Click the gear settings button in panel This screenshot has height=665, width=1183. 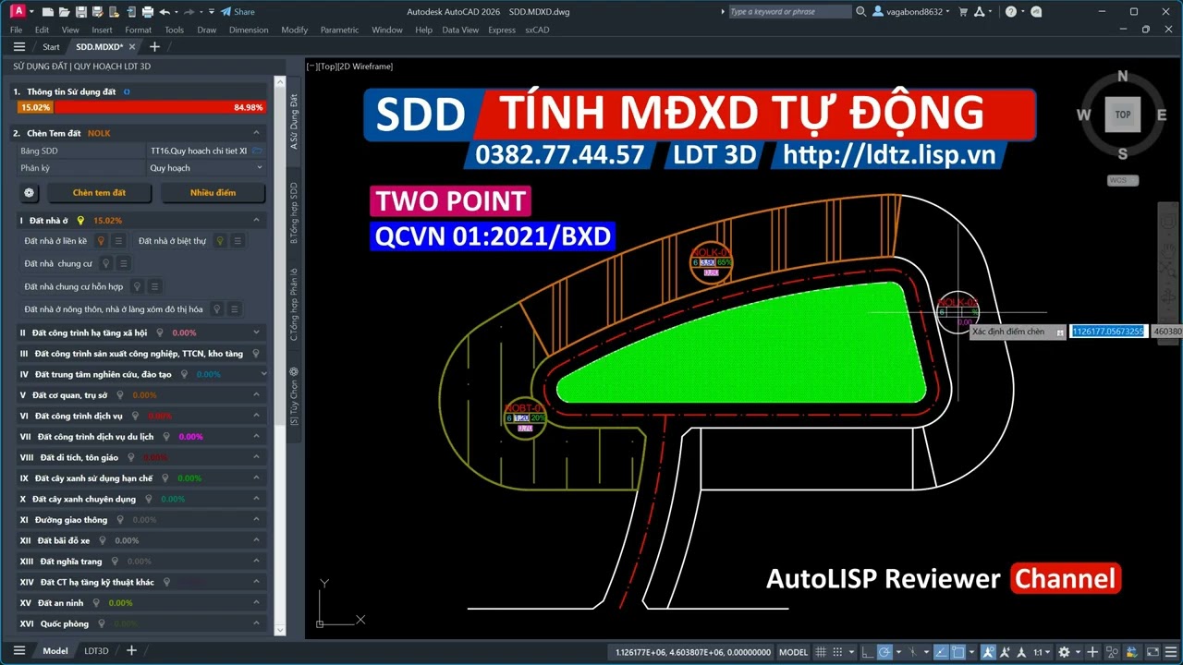29,193
